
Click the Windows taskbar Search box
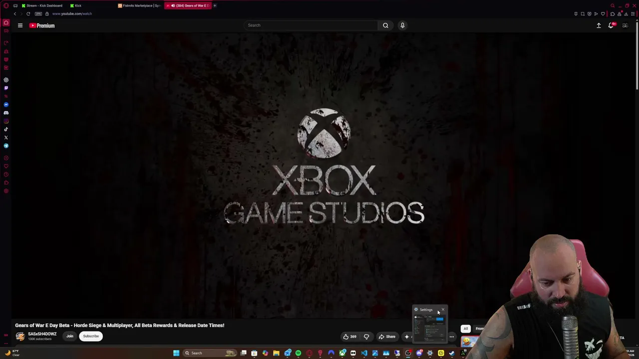coord(210,353)
